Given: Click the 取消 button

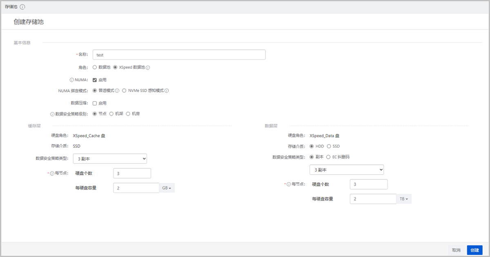Looking at the screenshot, I should pyautogui.click(x=456, y=250).
